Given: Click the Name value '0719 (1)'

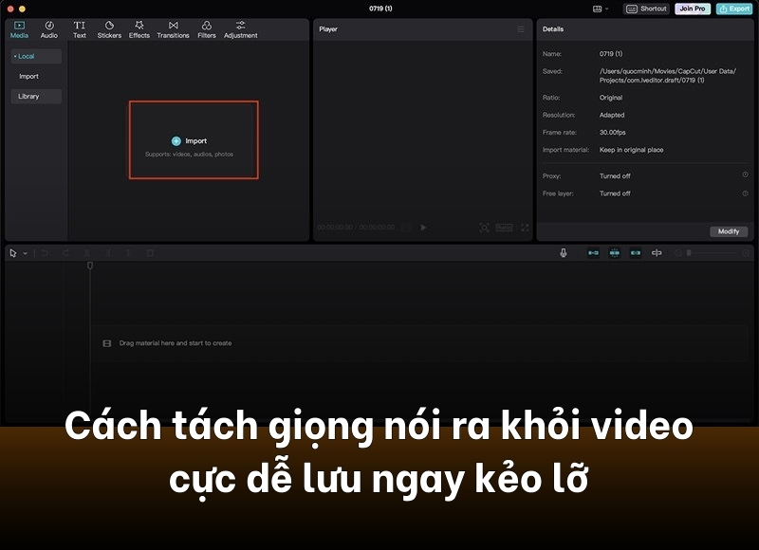Looking at the screenshot, I should coord(611,54).
